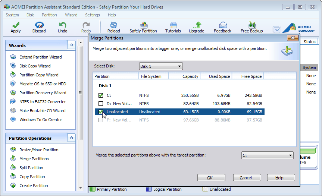
Task: Open the Help menu
Action: tap(112, 15)
